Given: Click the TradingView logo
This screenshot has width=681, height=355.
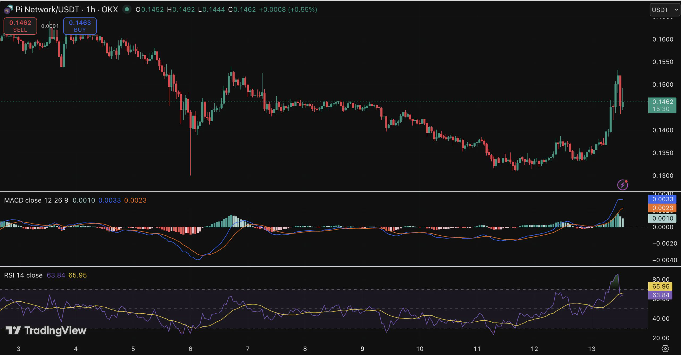Looking at the screenshot, I should [x=46, y=331].
